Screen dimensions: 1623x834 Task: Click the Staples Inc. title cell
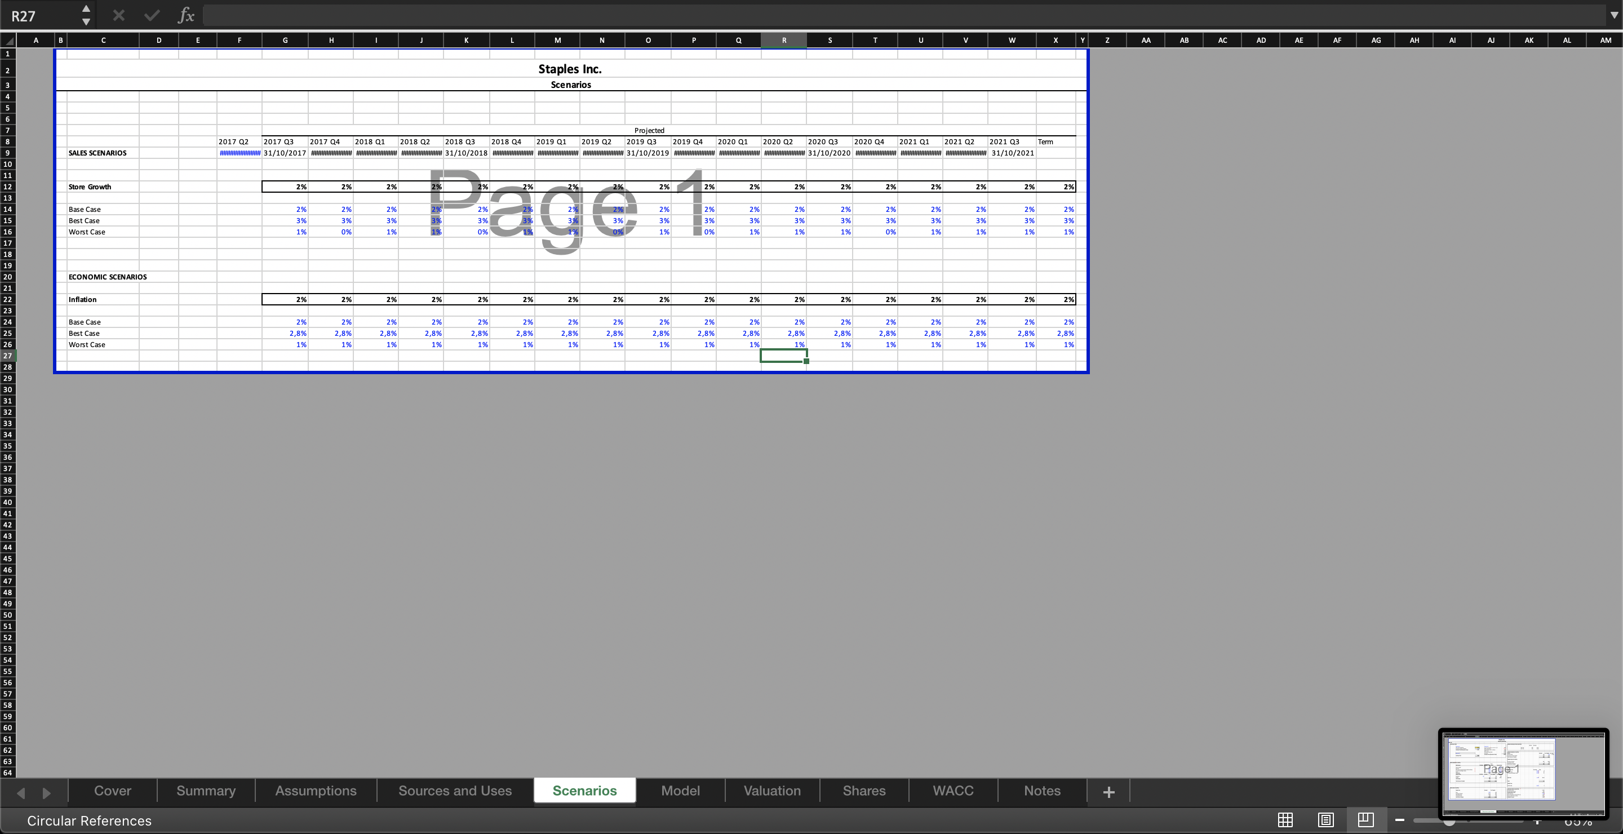click(x=570, y=69)
